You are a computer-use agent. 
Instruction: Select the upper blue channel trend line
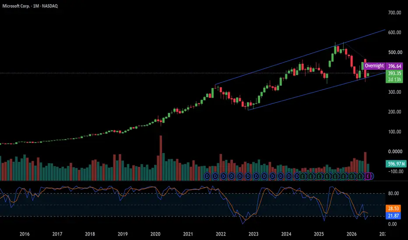coord(300,57)
